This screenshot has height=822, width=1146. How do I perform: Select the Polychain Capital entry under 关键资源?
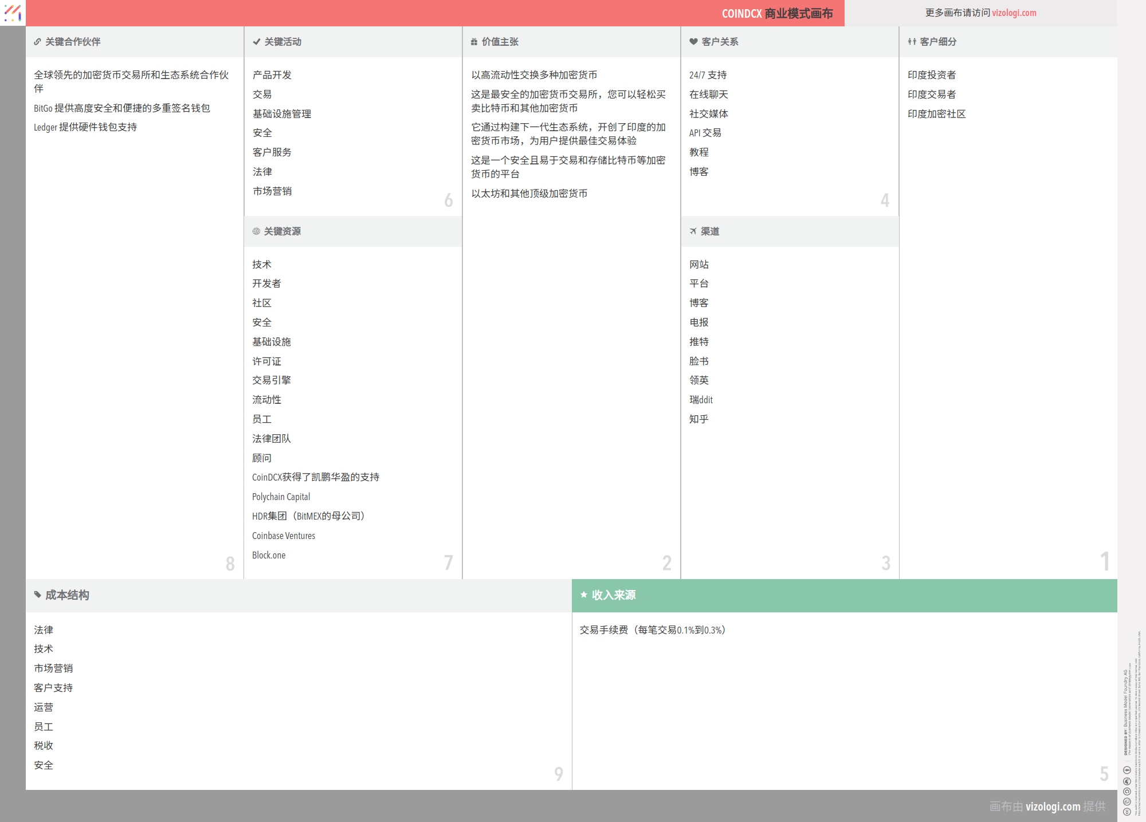(281, 497)
